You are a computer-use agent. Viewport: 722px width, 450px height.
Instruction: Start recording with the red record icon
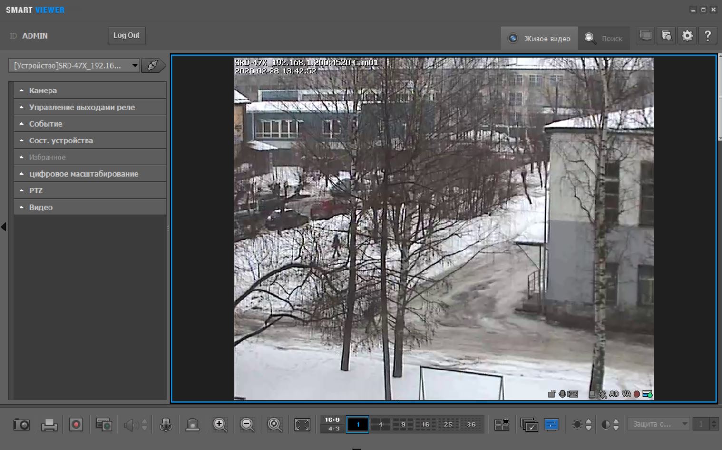pyautogui.click(x=76, y=424)
